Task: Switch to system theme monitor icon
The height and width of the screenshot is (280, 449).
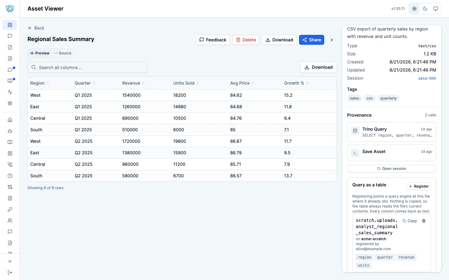Action: pyautogui.click(x=436, y=9)
